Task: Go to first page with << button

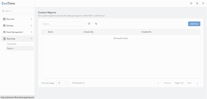Action: [x=158, y=83]
